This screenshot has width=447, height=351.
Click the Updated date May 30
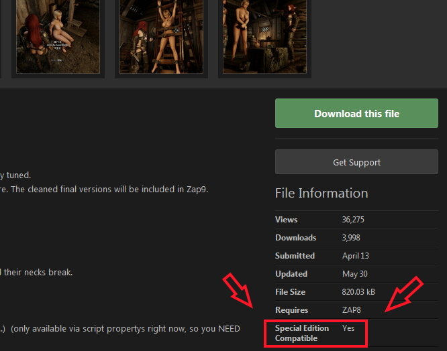354,274
